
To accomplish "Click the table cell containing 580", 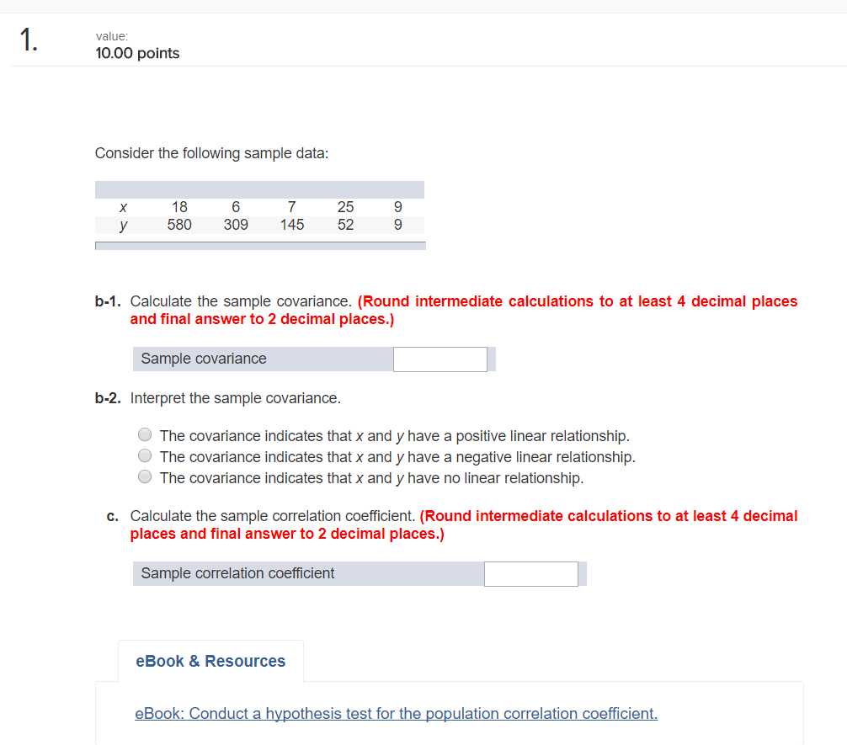I will (179, 225).
